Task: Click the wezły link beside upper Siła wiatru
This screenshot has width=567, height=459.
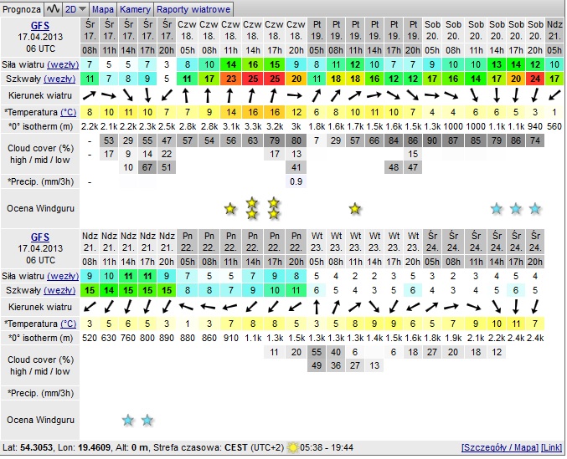Action: [63, 65]
